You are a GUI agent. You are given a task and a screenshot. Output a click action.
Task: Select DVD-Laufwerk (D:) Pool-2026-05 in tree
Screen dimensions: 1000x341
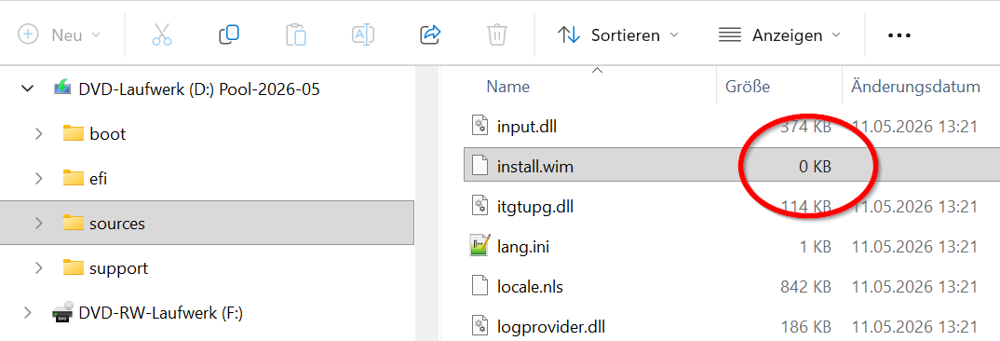(x=199, y=89)
